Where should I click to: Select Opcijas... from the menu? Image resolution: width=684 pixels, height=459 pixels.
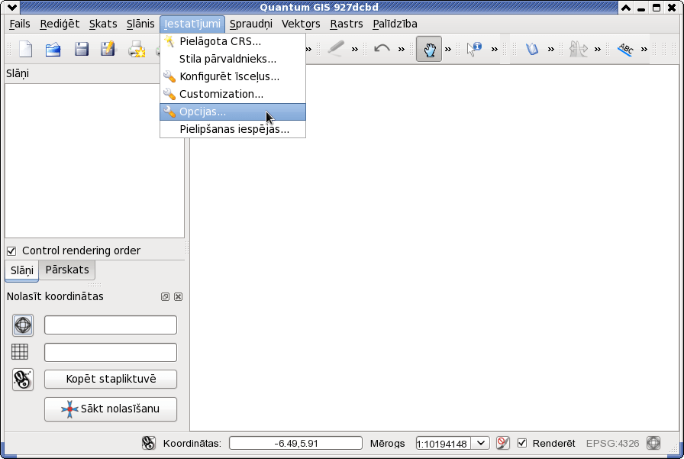pos(233,112)
